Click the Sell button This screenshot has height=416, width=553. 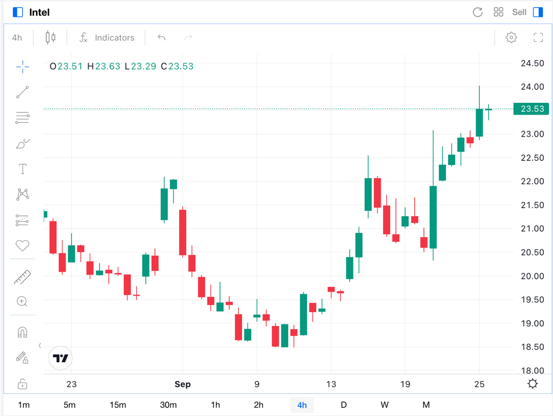[x=519, y=12]
